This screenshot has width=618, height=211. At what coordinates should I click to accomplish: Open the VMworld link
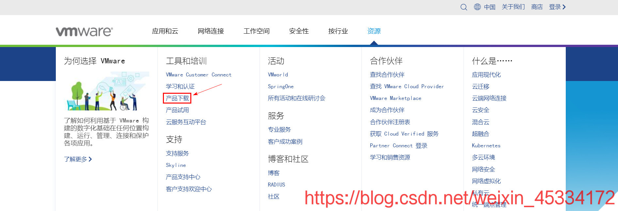(278, 75)
